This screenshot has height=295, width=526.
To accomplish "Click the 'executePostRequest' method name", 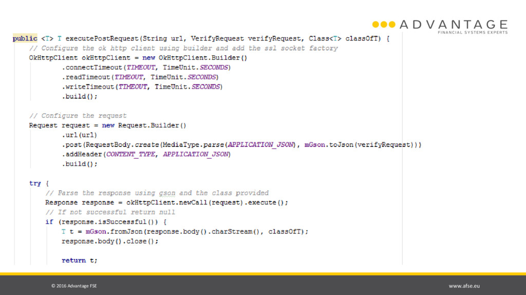I will (102, 38).
